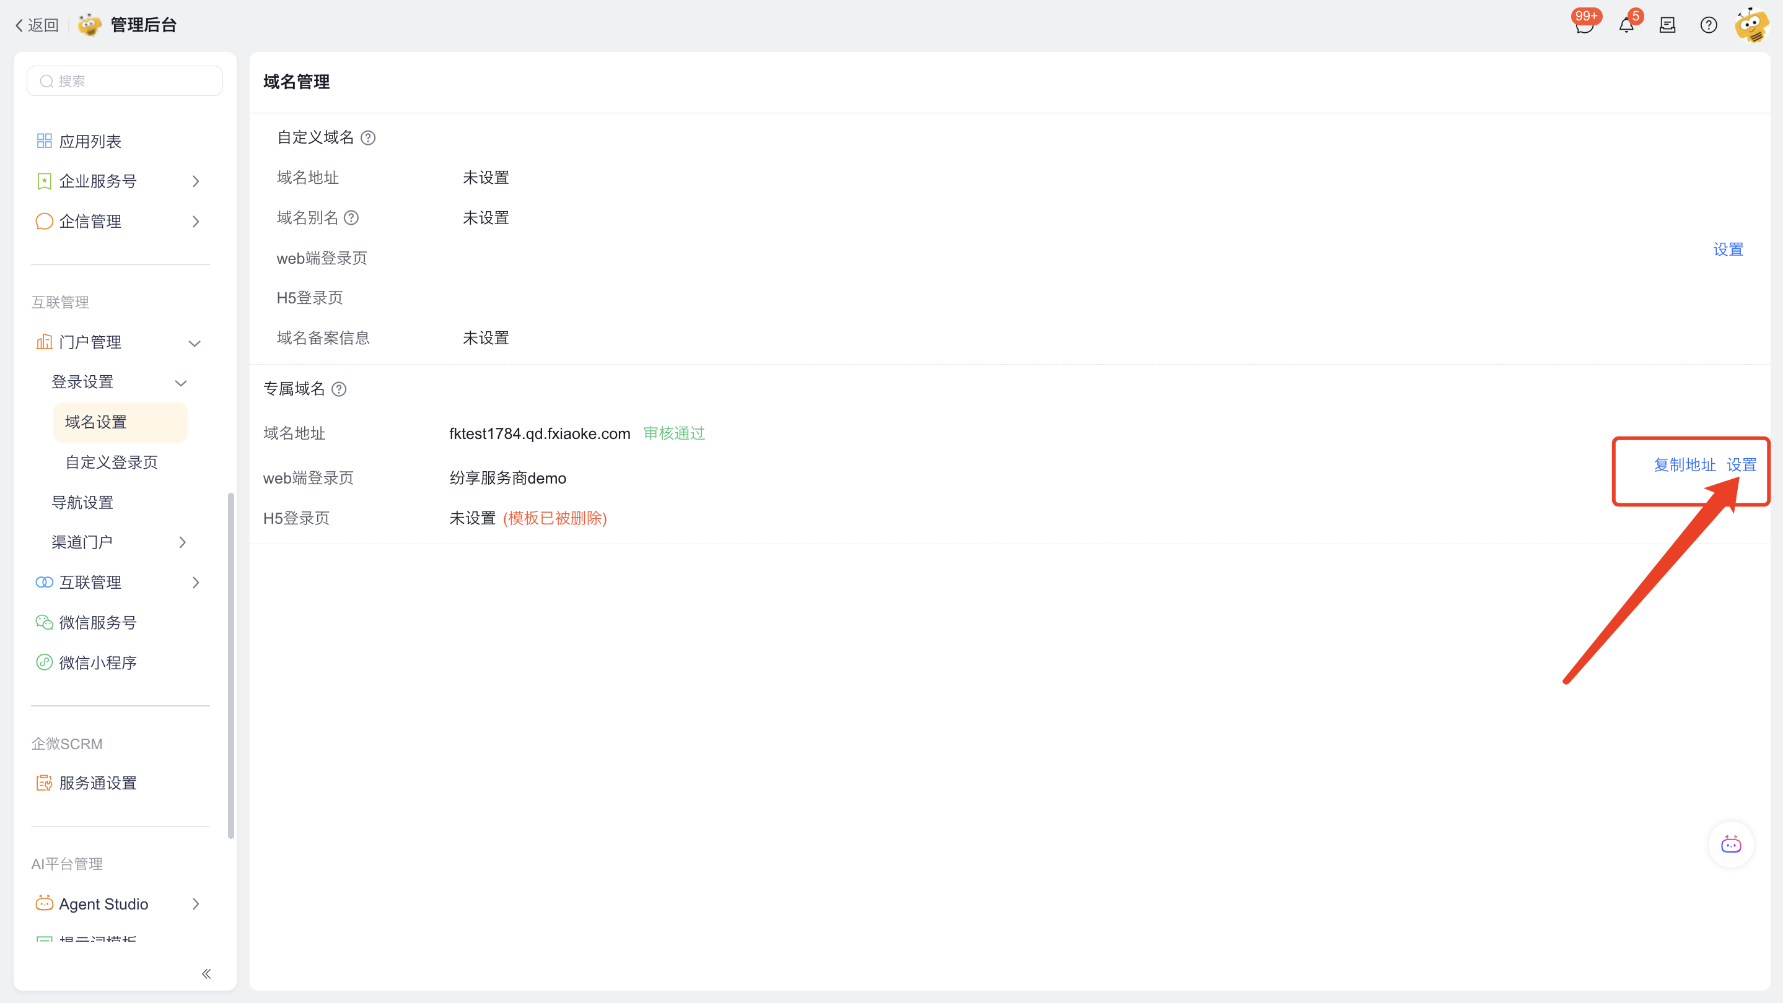Open the task list icon beside the bell
1783x1003 pixels.
[1667, 25]
